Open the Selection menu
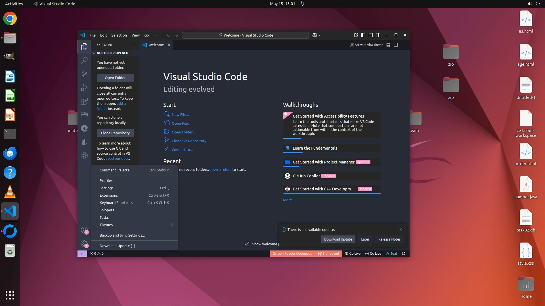Viewport: 545px width, 306px height. pos(119,35)
